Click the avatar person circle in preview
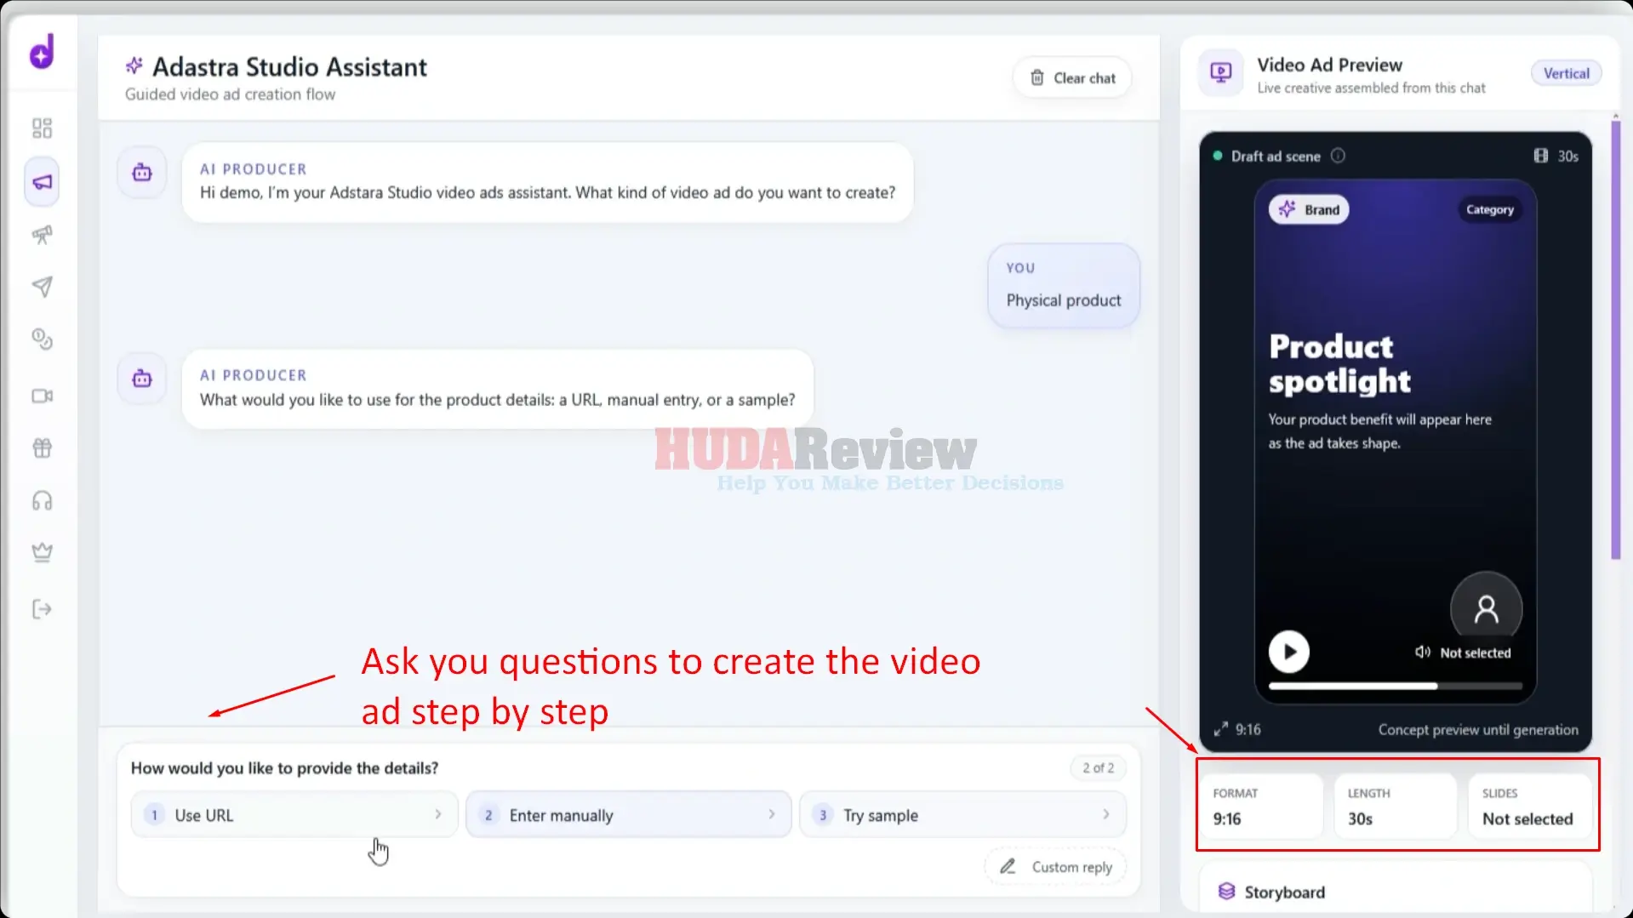The image size is (1633, 918). [x=1486, y=607]
